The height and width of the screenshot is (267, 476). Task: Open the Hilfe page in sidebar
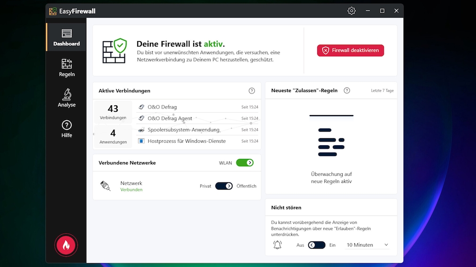[66, 129]
